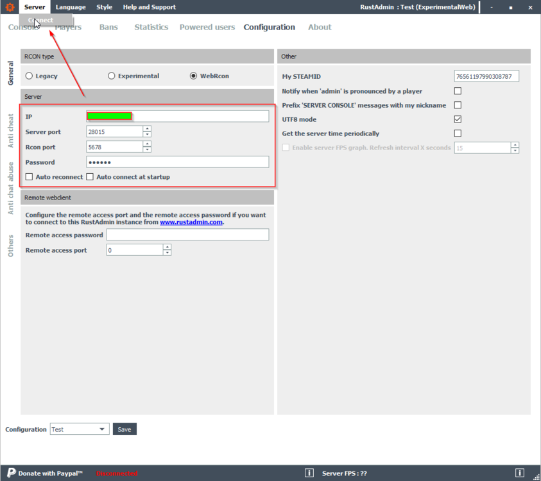The width and height of the screenshot is (541, 481).
Task: Select the Experimental RCON type
Action: click(x=112, y=76)
